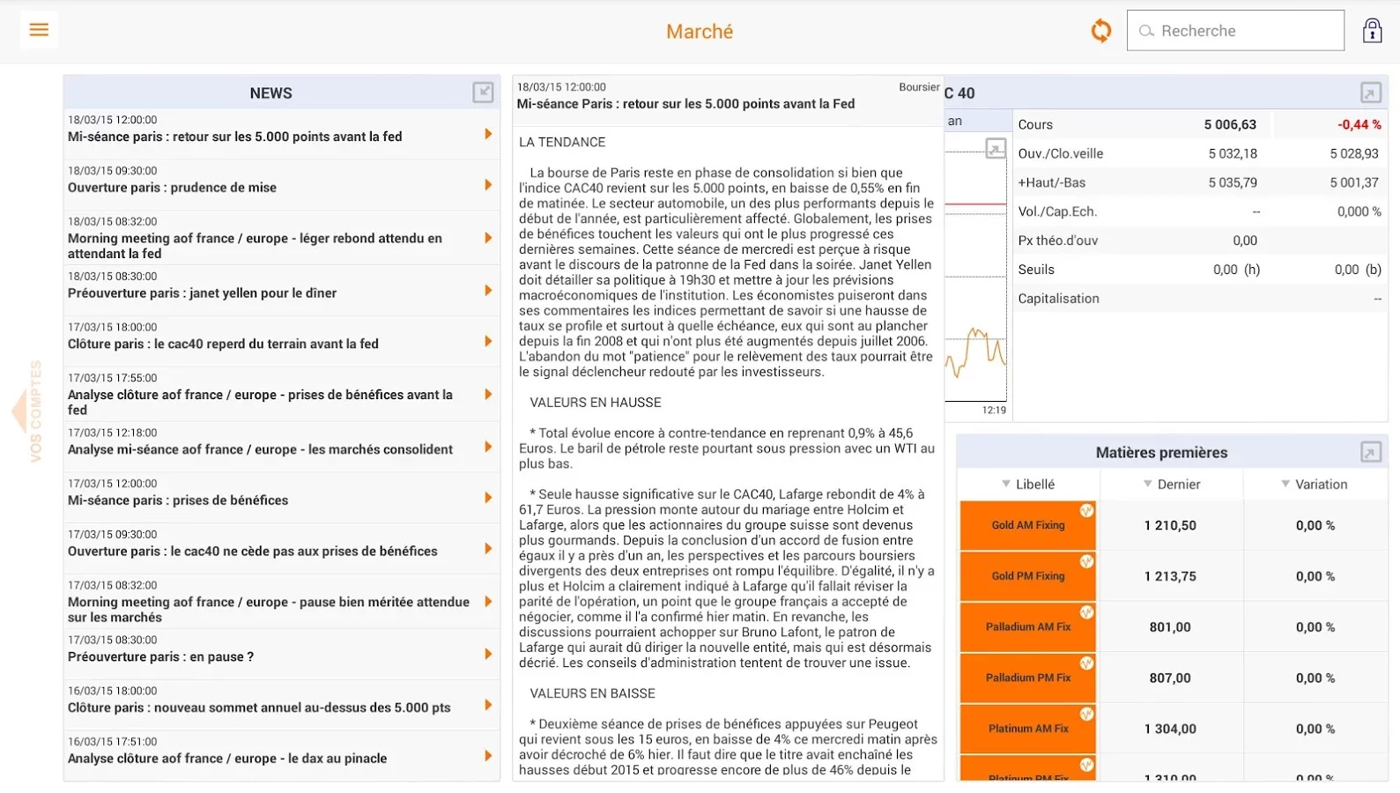Select the Platinum AM Fix tile
This screenshot has height=793, width=1400.
[x=1028, y=729]
